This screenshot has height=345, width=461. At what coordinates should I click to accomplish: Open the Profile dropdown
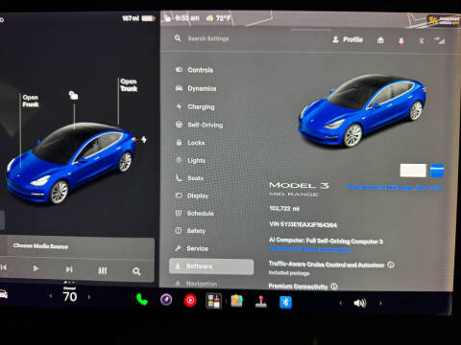click(x=348, y=39)
